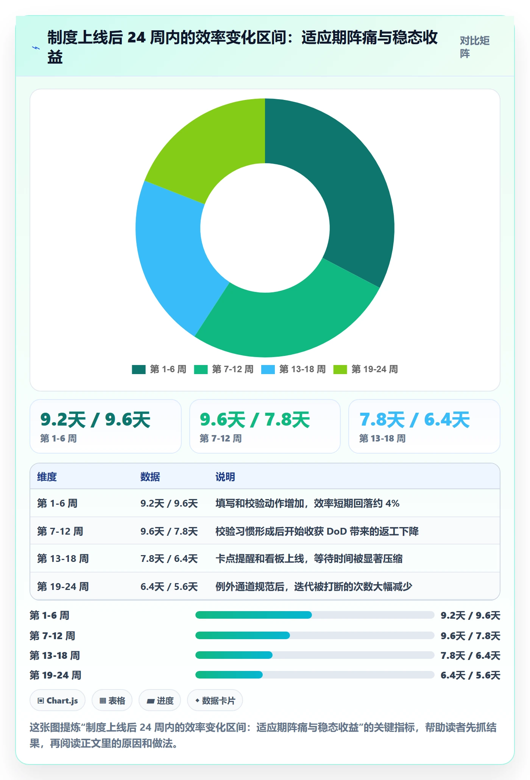Click the chart title heading
Viewport: 530px width, 780px height.
(242, 47)
